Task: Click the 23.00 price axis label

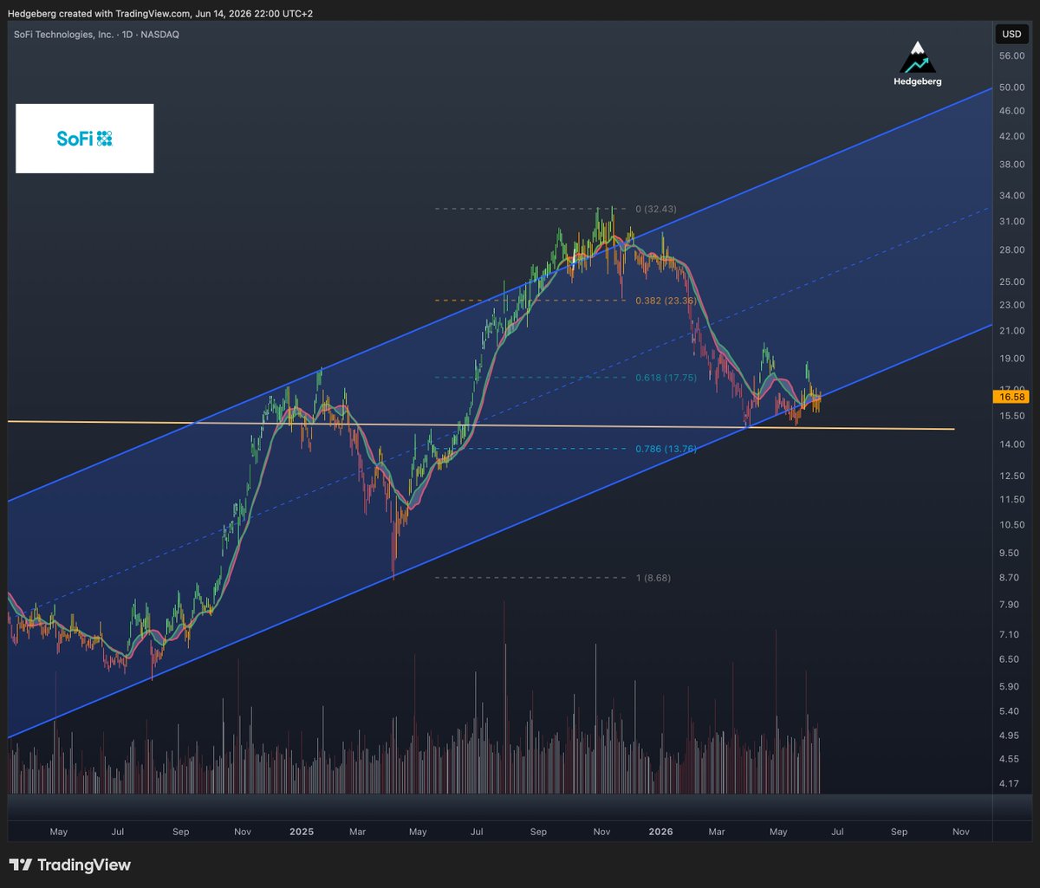Action: click(1011, 305)
